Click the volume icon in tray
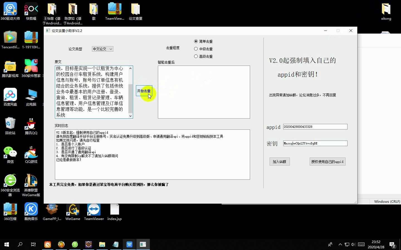Screen dimensions: 401x250 coord(353,244)
